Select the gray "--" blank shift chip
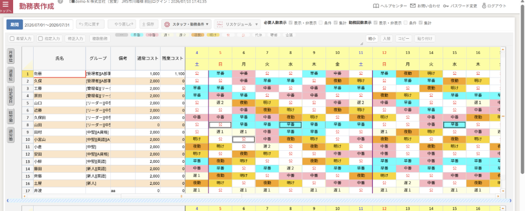 [122, 35]
